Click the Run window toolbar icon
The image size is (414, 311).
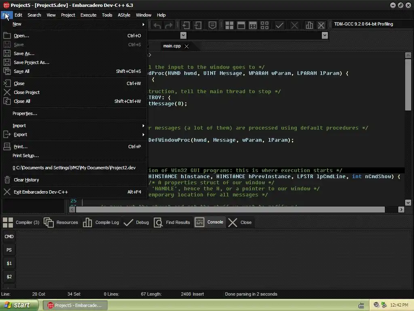pos(241,26)
